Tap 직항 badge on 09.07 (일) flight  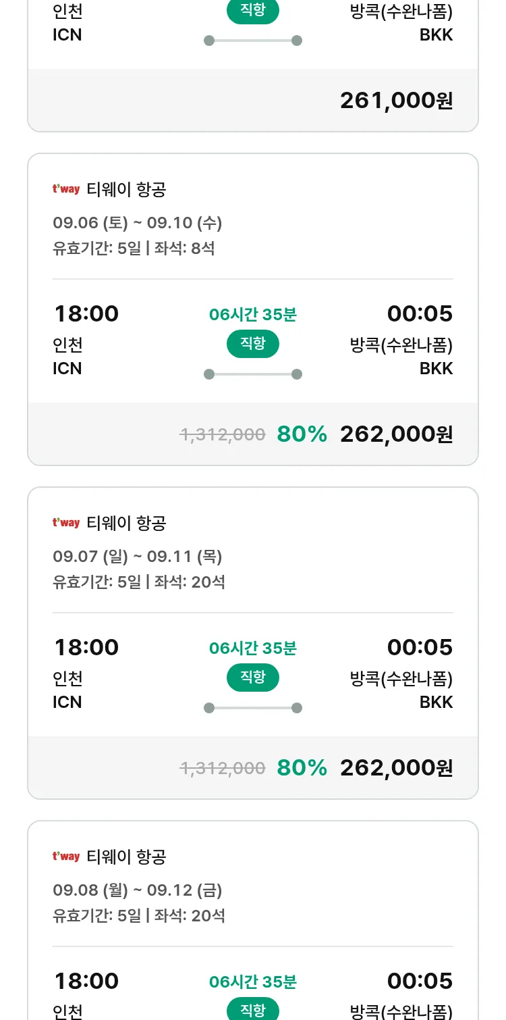pos(253,678)
